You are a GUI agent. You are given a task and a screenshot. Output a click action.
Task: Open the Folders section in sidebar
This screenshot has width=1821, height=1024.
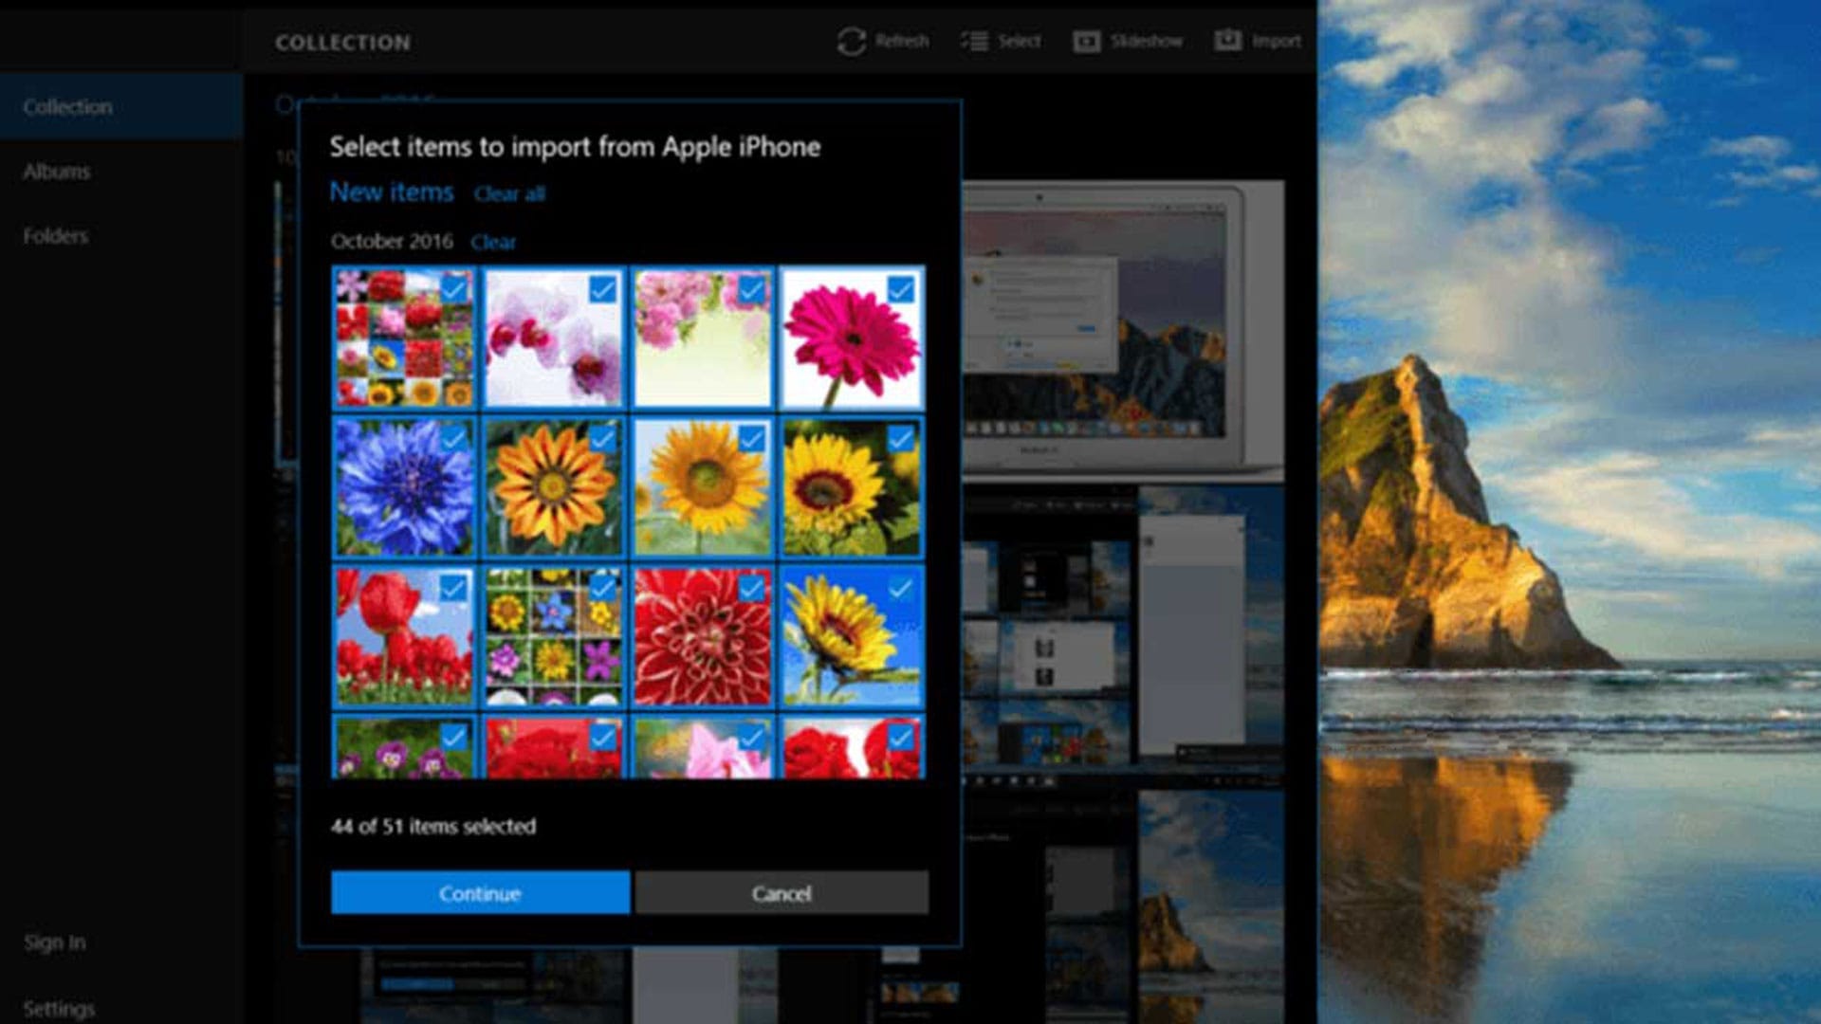coord(56,236)
